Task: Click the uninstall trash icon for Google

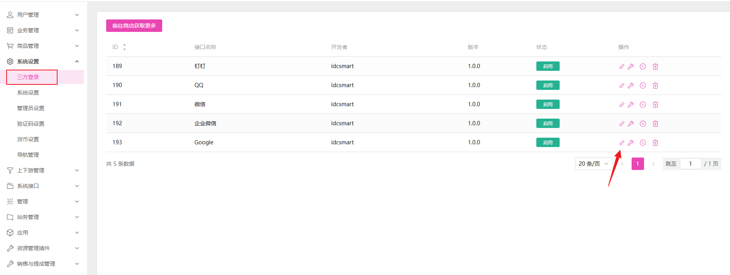Action: [x=655, y=143]
